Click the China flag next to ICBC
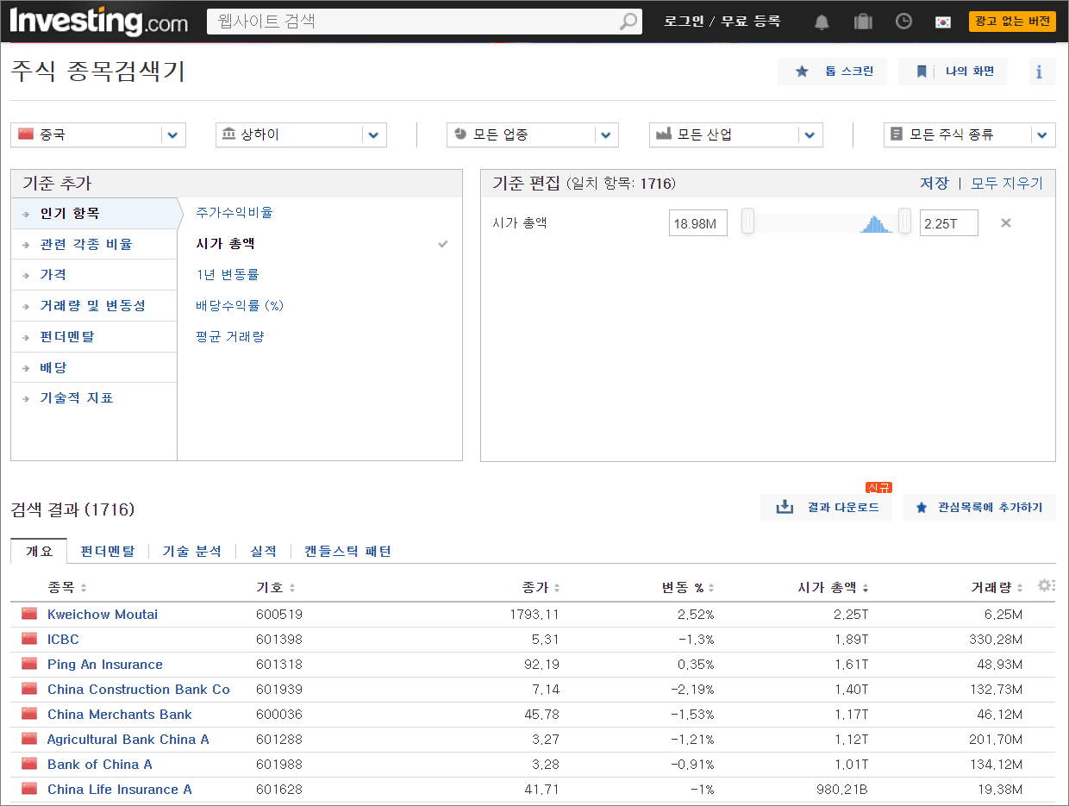1069x806 pixels. [29, 639]
